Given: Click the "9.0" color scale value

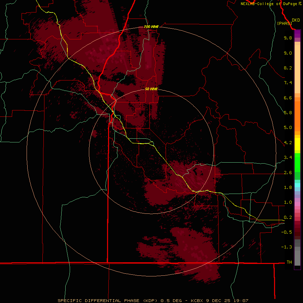Looking at the screenshot, I should point(288,53).
